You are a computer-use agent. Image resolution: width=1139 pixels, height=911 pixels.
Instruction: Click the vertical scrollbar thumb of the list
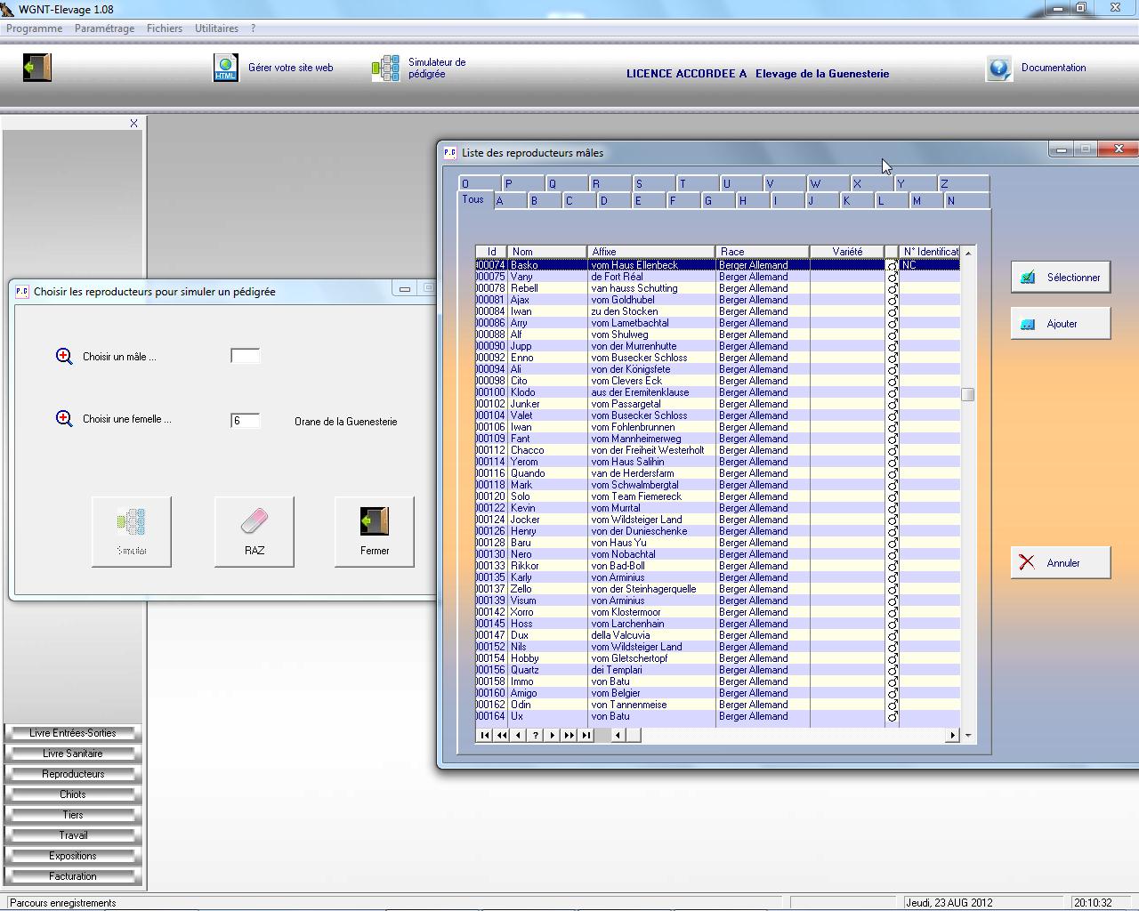point(968,394)
